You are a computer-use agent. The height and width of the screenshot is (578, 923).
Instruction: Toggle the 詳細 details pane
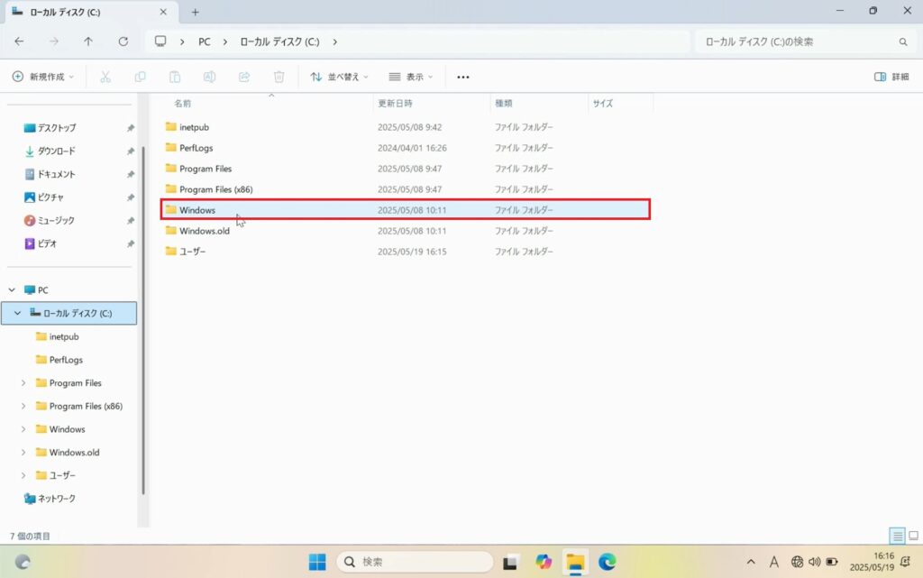click(891, 78)
